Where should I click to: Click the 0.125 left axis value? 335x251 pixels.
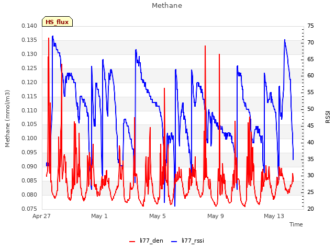click(x=29, y=68)
